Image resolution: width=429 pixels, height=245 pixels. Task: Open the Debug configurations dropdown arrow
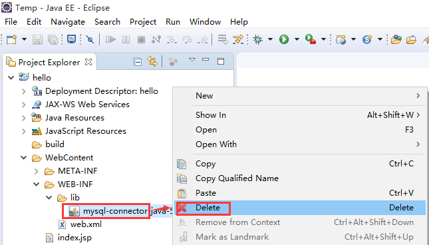[x=270, y=40]
